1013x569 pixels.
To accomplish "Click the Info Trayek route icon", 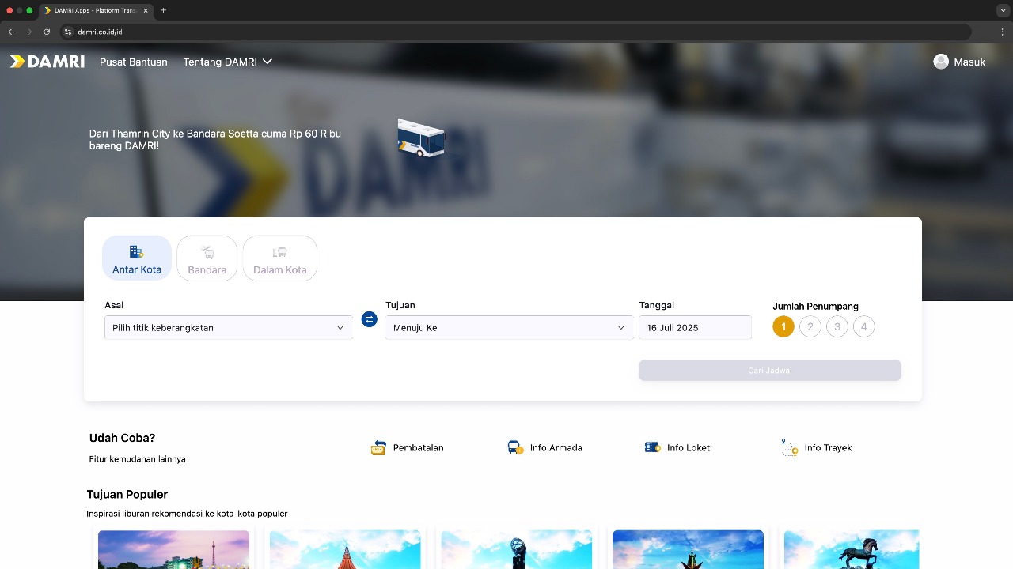I will pos(789,447).
